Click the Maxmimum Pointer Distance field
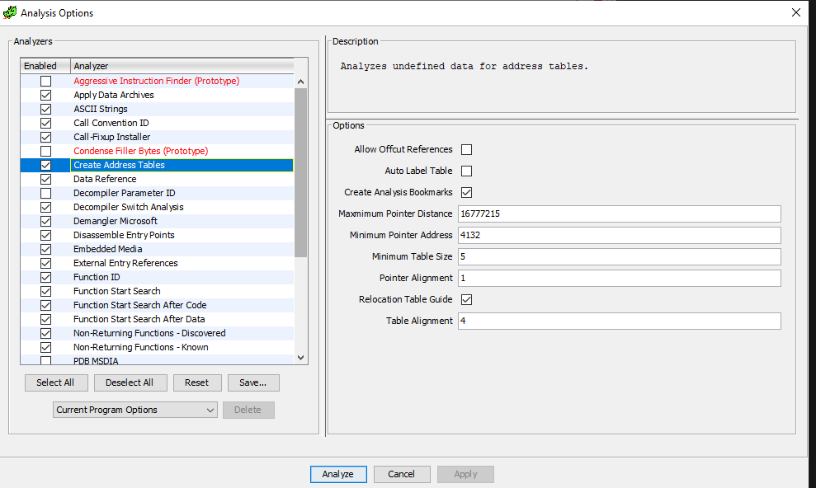This screenshot has height=488, width=816. click(619, 213)
